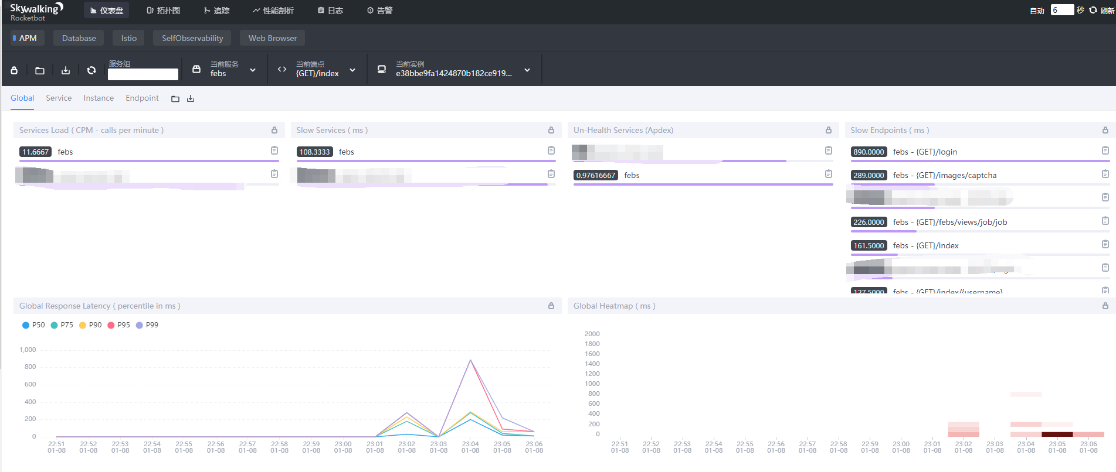Click lock icon on Slow Endpoints panel
Screen dimensions: 1116x472
1105,130
